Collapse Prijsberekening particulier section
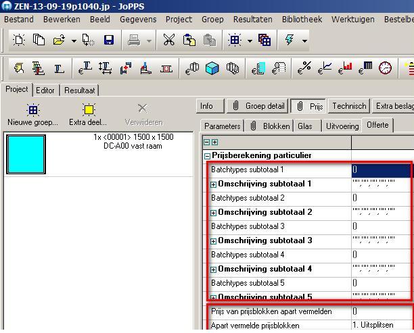The width and height of the screenshot is (414, 333). [x=207, y=156]
